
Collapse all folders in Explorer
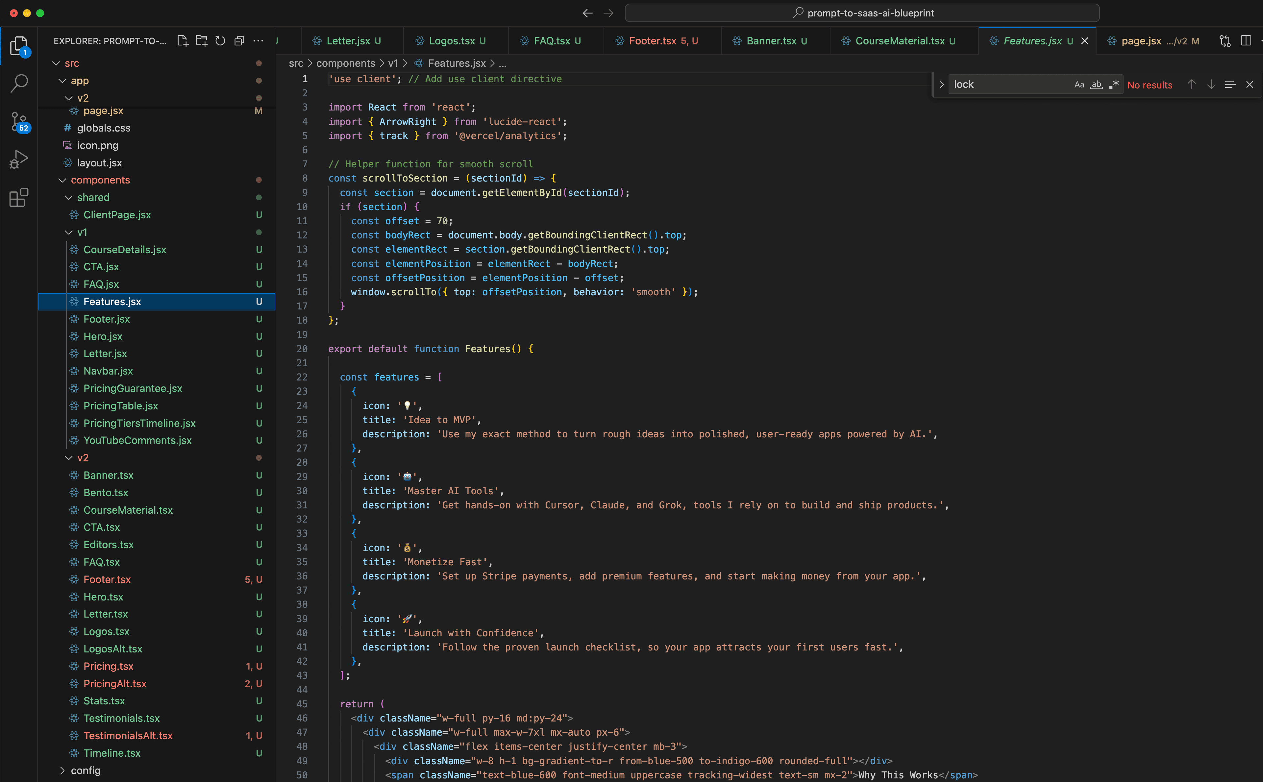tap(239, 41)
